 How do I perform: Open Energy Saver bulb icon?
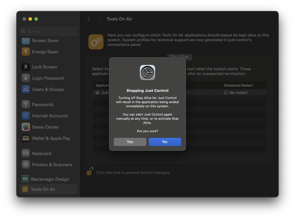coord(26,52)
